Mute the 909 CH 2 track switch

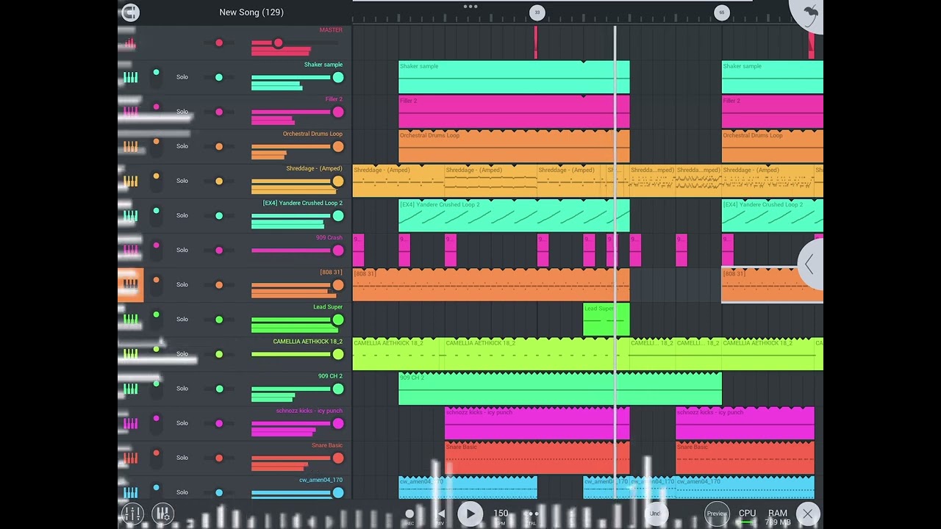pyautogui.click(x=156, y=389)
